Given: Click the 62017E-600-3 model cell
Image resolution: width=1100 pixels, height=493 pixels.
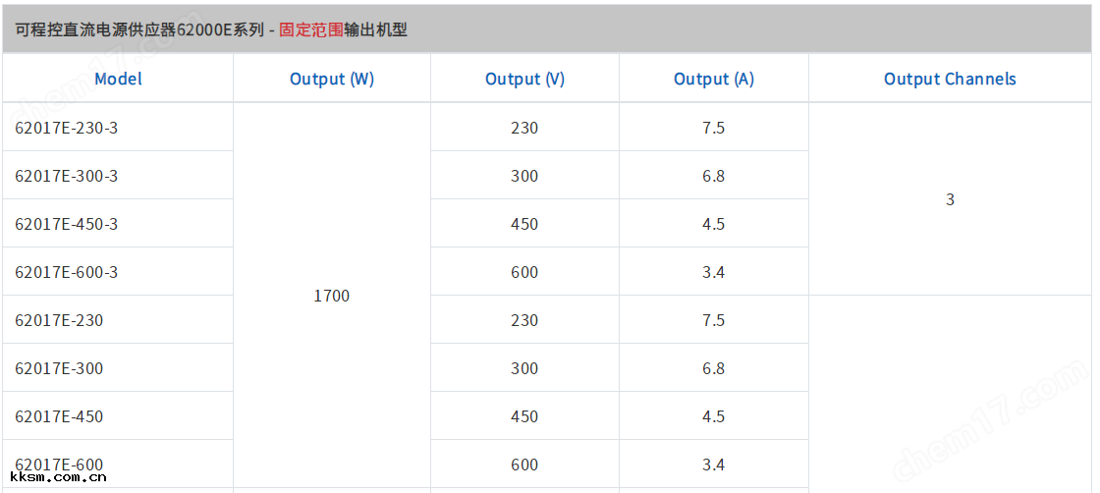Looking at the screenshot, I should (67, 272).
